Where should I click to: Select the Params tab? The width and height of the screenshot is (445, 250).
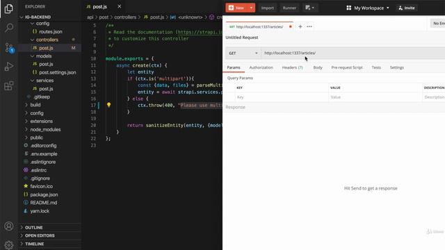234,67
